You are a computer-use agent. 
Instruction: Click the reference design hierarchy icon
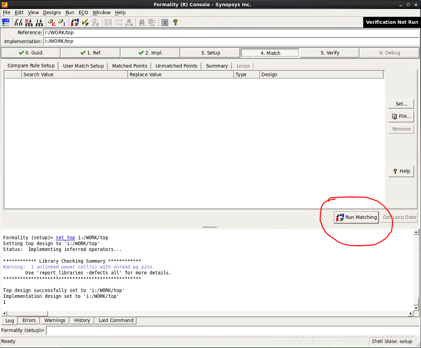point(29,22)
